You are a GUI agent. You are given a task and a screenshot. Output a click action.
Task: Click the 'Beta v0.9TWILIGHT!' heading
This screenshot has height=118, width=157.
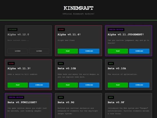[x=22, y=102]
